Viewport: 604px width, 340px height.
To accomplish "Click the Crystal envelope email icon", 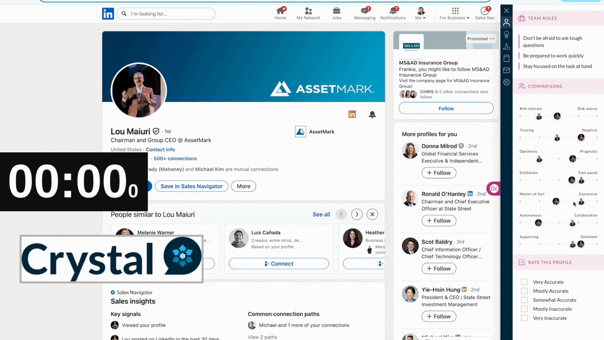I will (x=506, y=70).
